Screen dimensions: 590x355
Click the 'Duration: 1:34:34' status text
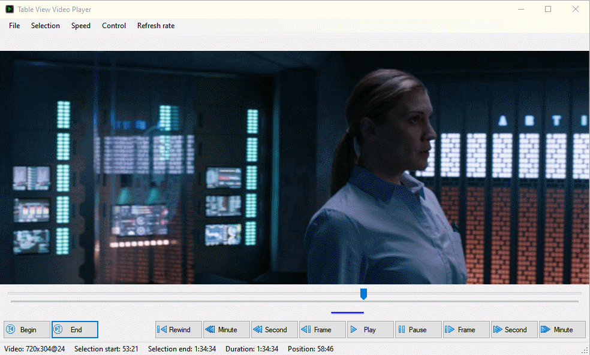pyautogui.click(x=252, y=349)
